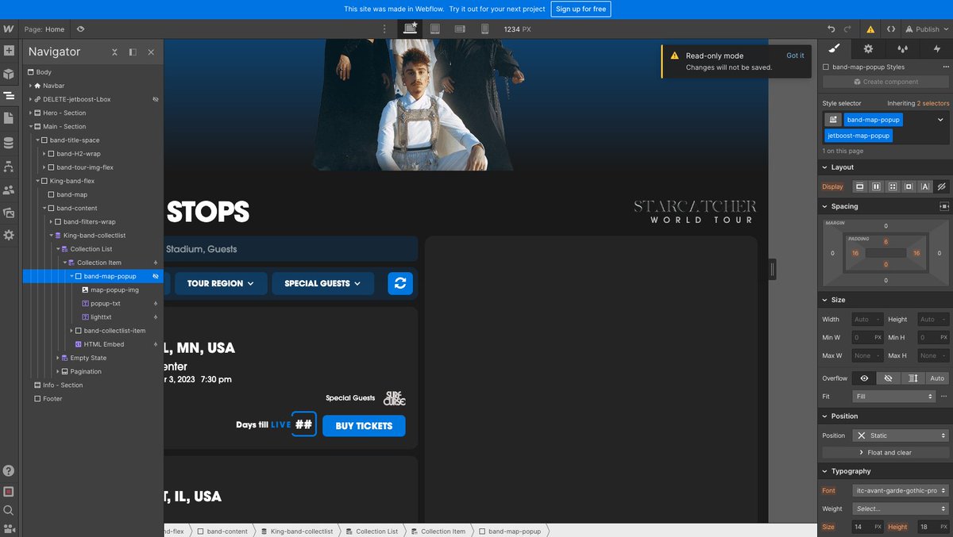
Task: Open the site Settings gear in left sidebar
Action: tap(9, 236)
